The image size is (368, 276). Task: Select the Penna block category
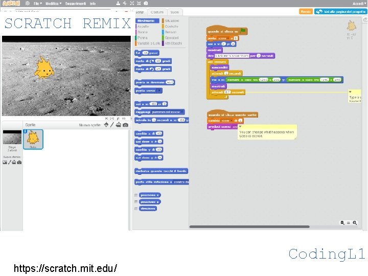[x=143, y=37]
